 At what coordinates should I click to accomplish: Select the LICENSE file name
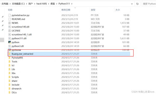pos(16,31)
